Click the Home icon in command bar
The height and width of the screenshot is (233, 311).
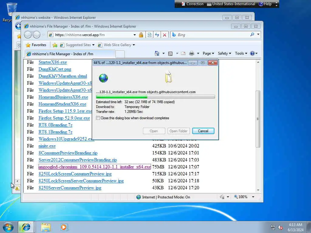pos(157,53)
